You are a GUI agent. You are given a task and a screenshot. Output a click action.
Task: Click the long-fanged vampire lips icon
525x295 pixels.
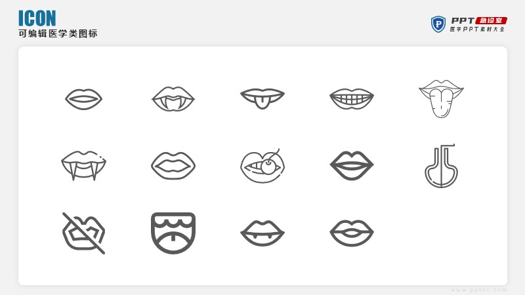pos(84,166)
